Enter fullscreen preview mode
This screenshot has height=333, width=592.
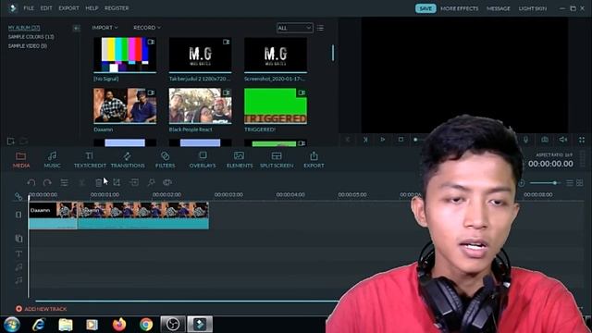582,140
